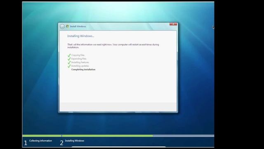Screen dimensions: 264x149
Task: Click the stage number 2
Action: point(61,143)
